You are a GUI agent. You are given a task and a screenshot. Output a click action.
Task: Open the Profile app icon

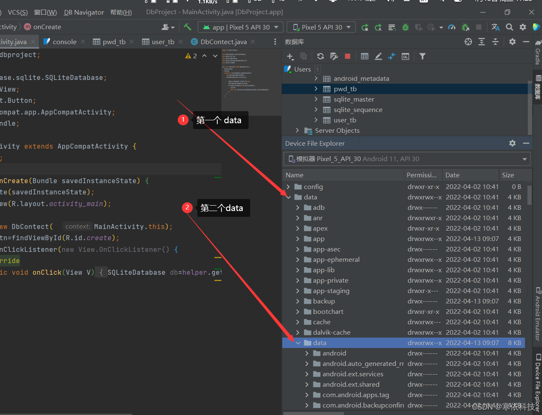(x=452, y=27)
